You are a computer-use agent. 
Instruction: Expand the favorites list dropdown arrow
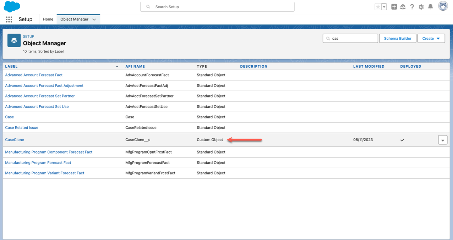tap(384, 7)
